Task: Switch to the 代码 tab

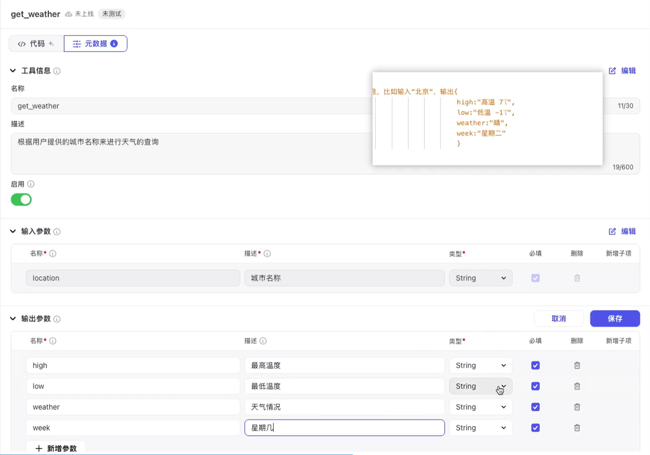Action: pos(36,44)
